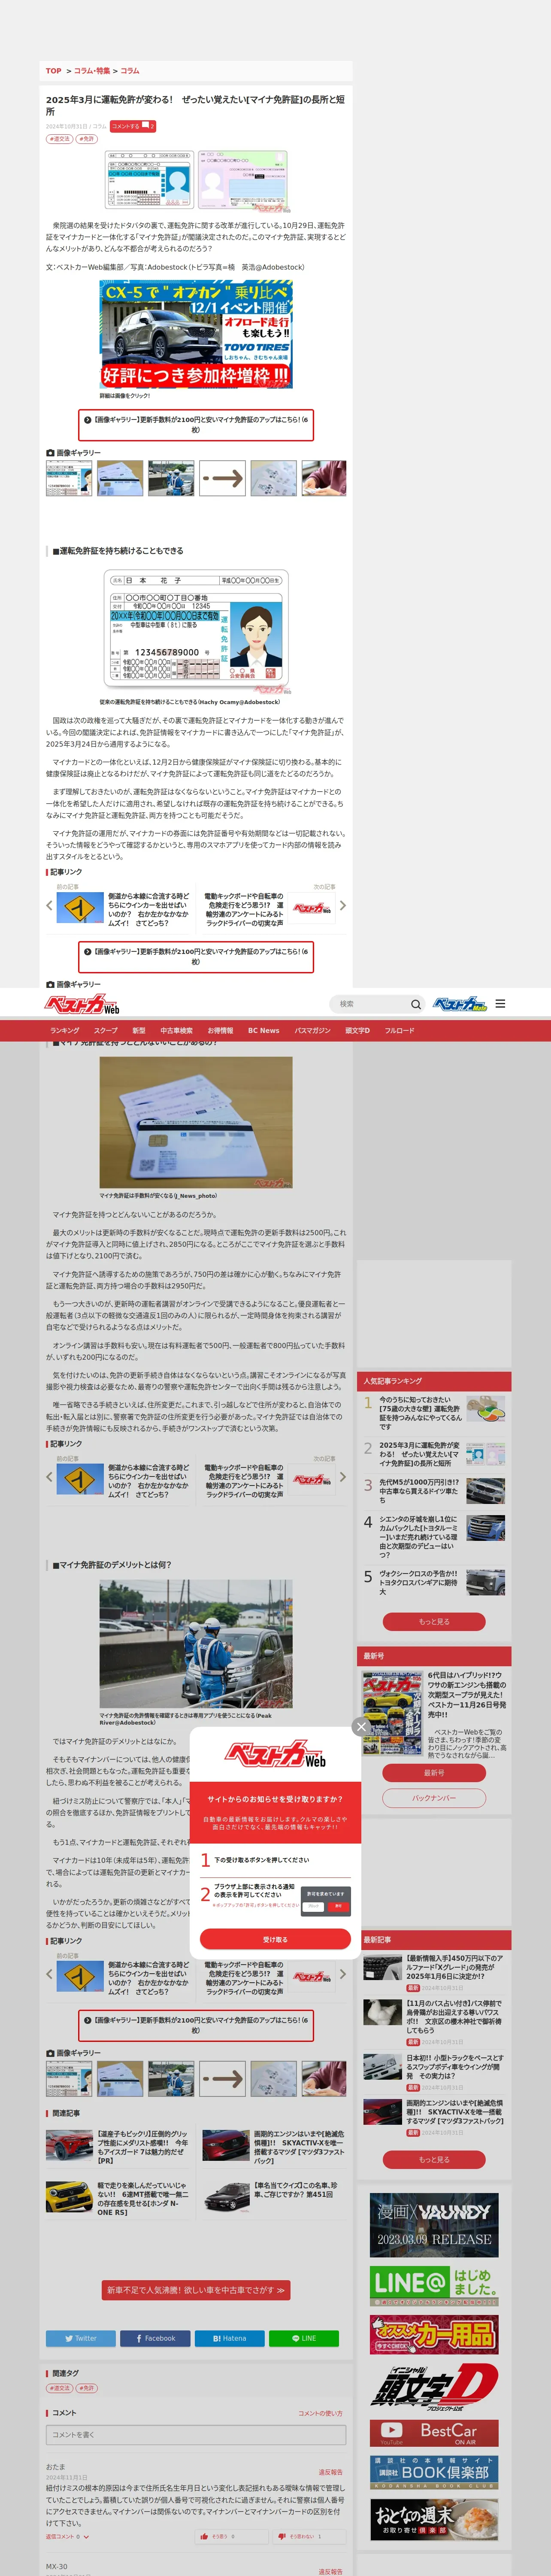Expand 返信コメント replies on おたま's comment
This screenshot has height=2576, width=551.
67,2536
